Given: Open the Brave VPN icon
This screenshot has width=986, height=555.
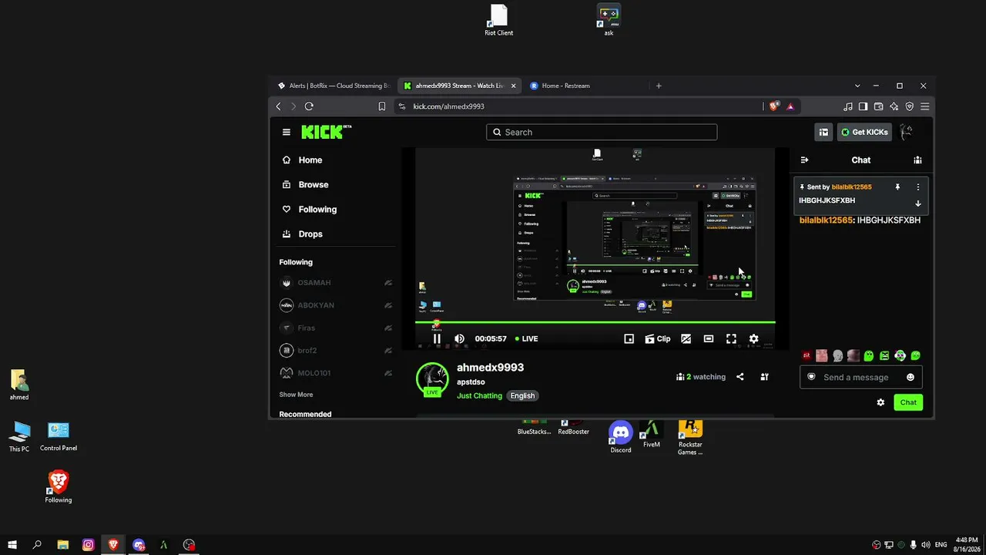Looking at the screenshot, I should (x=910, y=106).
